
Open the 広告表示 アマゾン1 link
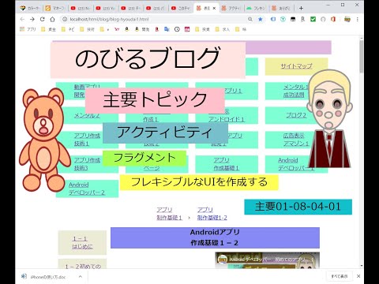click(x=295, y=140)
